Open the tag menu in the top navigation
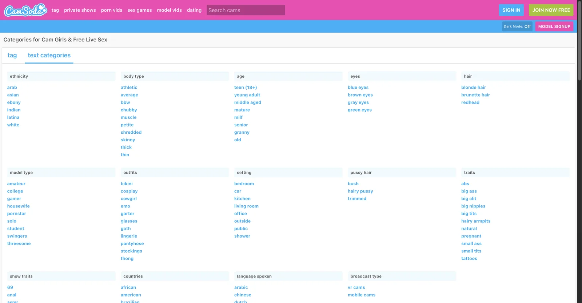 (x=55, y=10)
